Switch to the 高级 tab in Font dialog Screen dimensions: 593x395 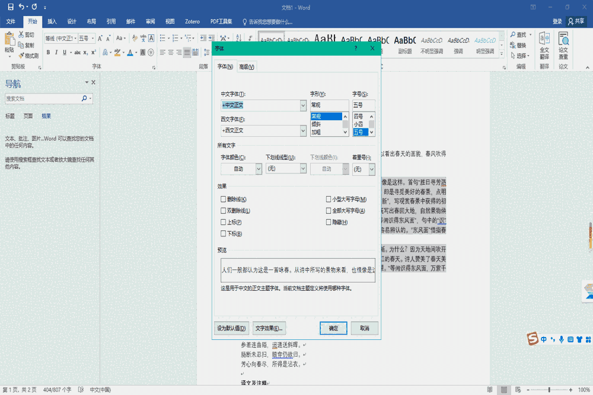click(247, 66)
